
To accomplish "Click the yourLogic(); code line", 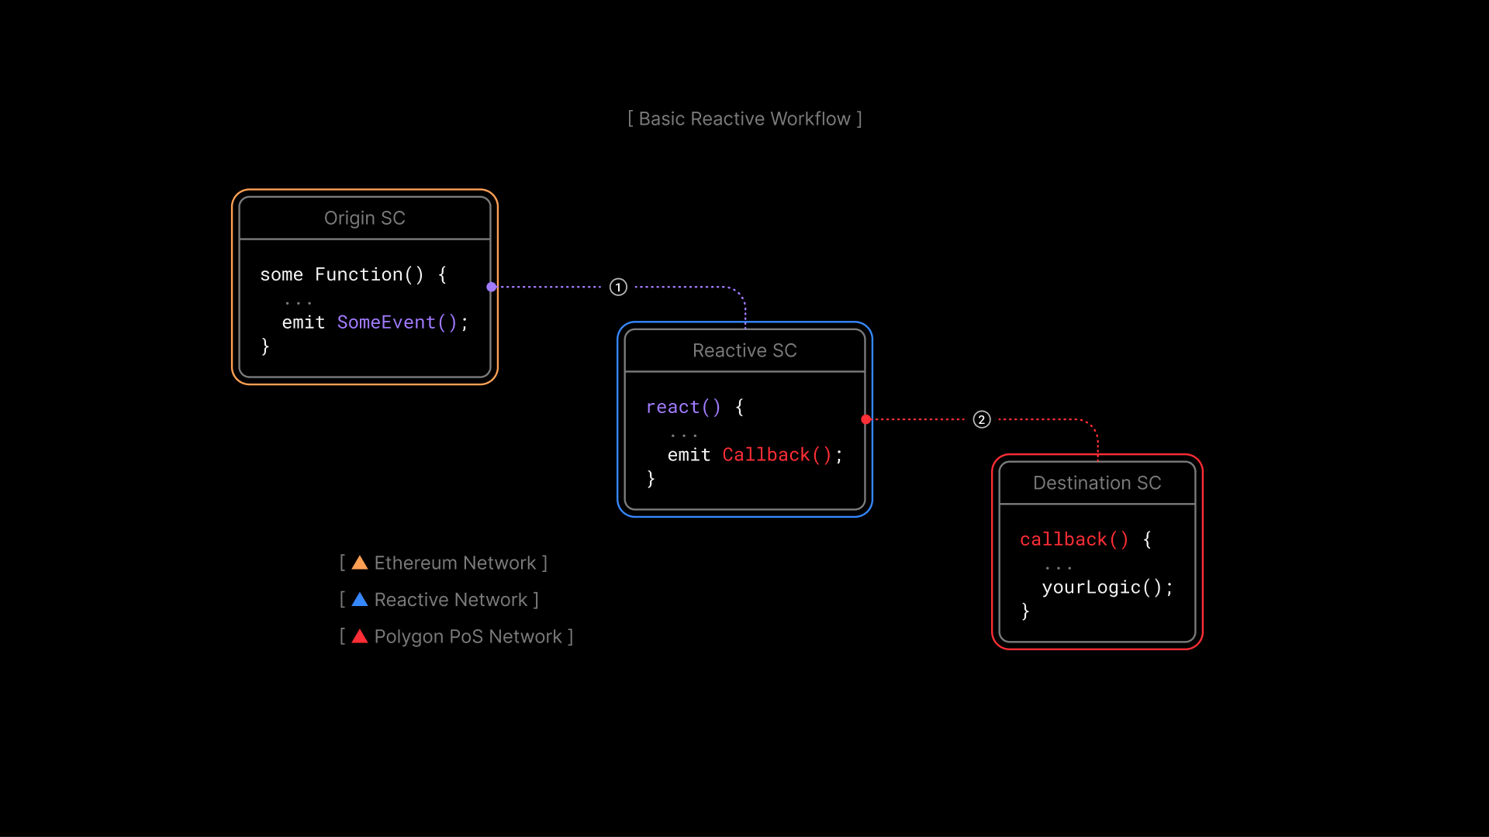I will pyautogui.click(x=1107, y=587).
